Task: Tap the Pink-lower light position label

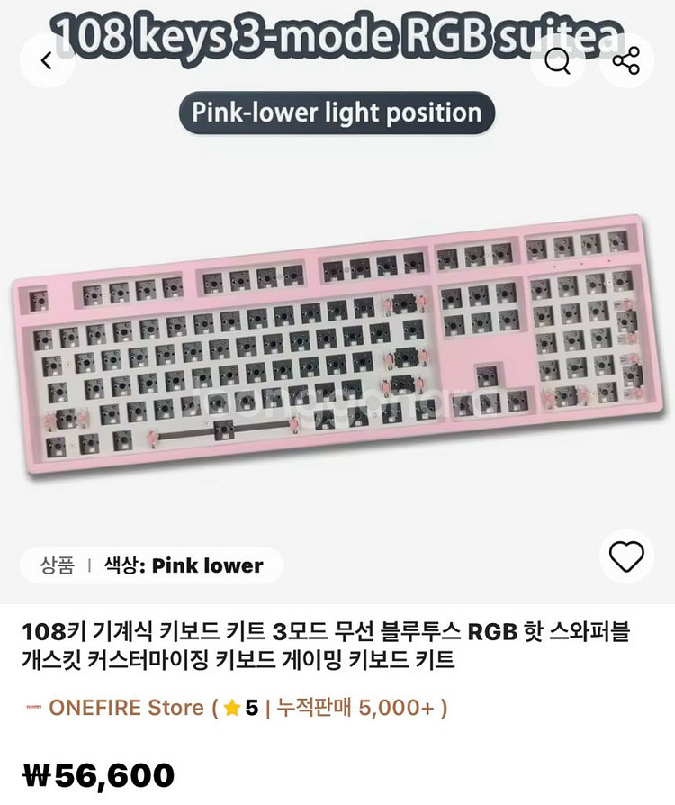Action: (x=337, y=113)
